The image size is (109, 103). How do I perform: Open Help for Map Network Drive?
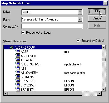(x=97, y=26)
